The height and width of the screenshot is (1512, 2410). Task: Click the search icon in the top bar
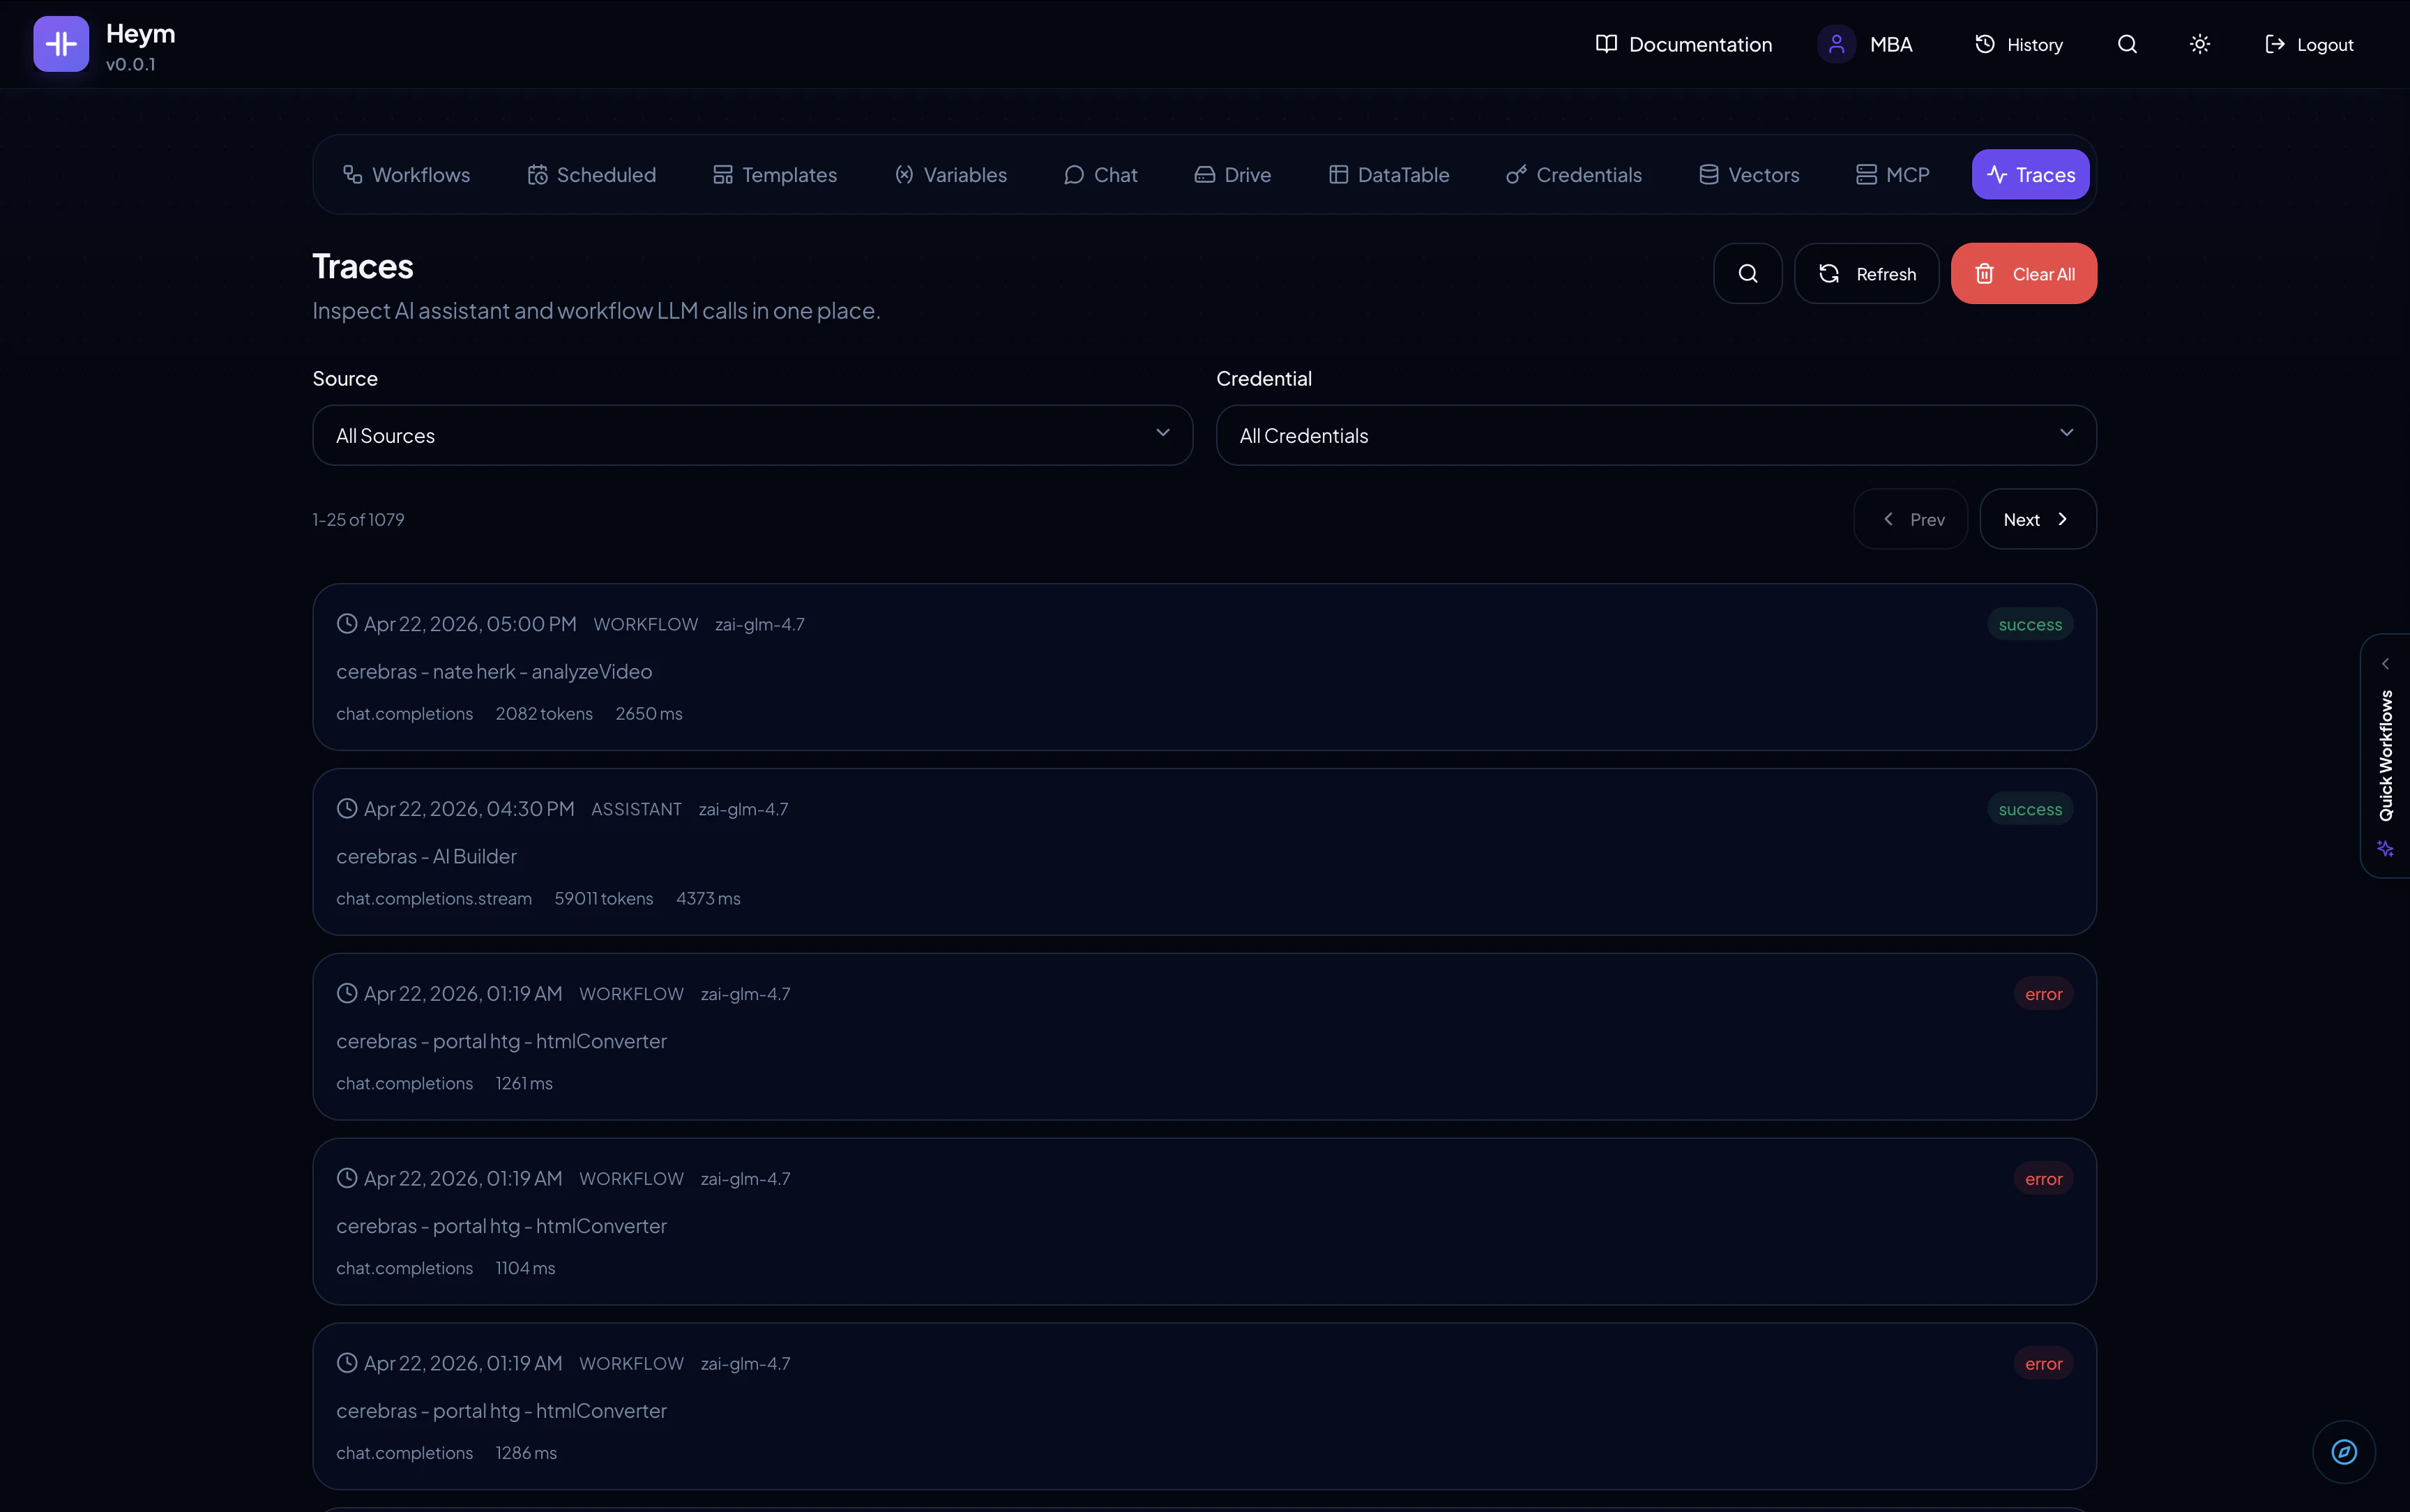(x=2127, y=44)
